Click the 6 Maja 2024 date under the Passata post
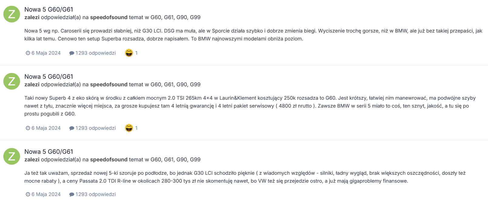This screenshot has width=488, height=203. (46, 194)
